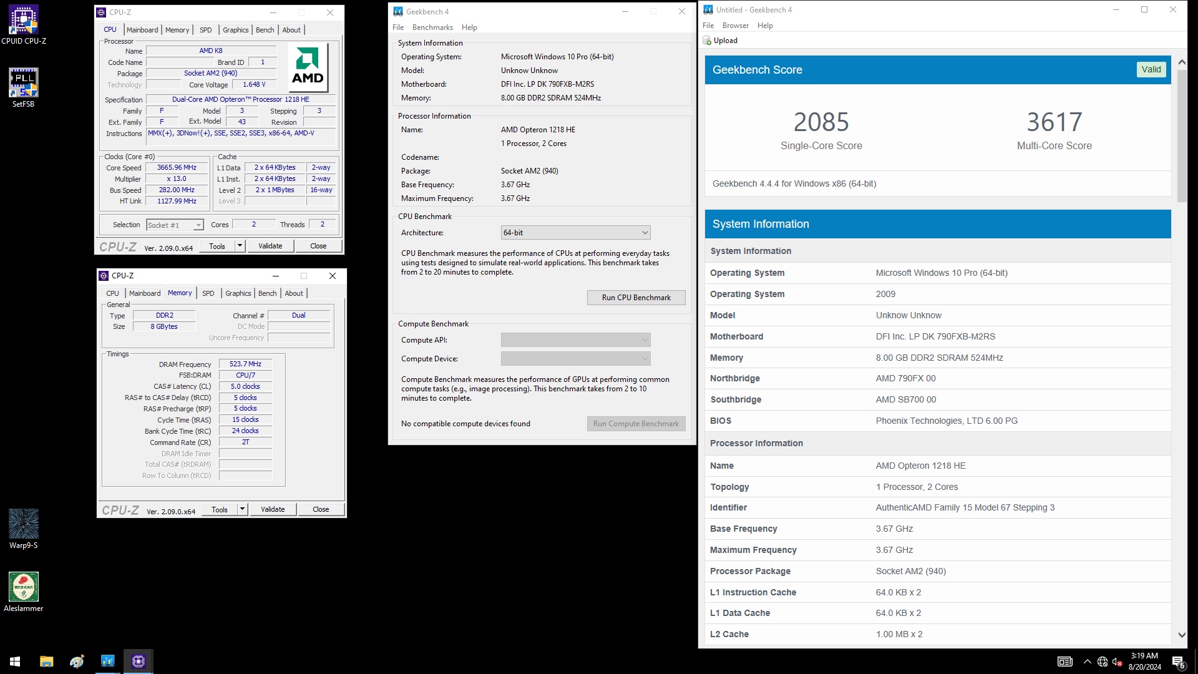Click the Bus Speed value 282.00 MHz

pyautogui.click(x=177, y=190)
